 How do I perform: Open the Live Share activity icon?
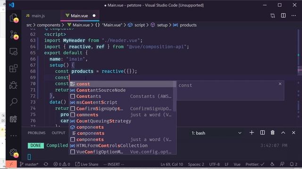click(x=14, y=119)
